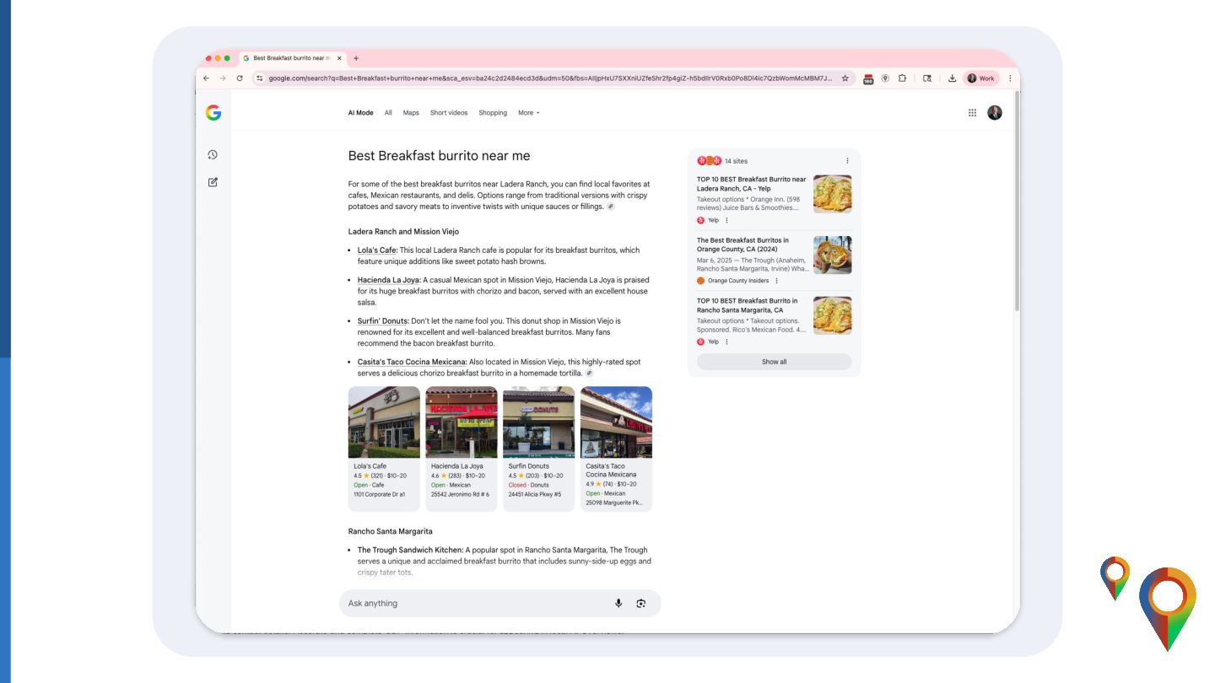Image resolution: width=1215 pixels, height=683 pixels.
Task: Open Yelp Rancho Santa Margarita result
Action: (747, 305)
